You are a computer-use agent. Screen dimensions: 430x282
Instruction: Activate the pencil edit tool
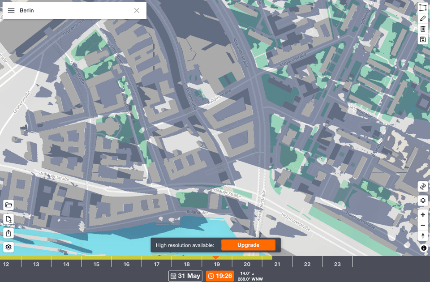pos(423,18)
